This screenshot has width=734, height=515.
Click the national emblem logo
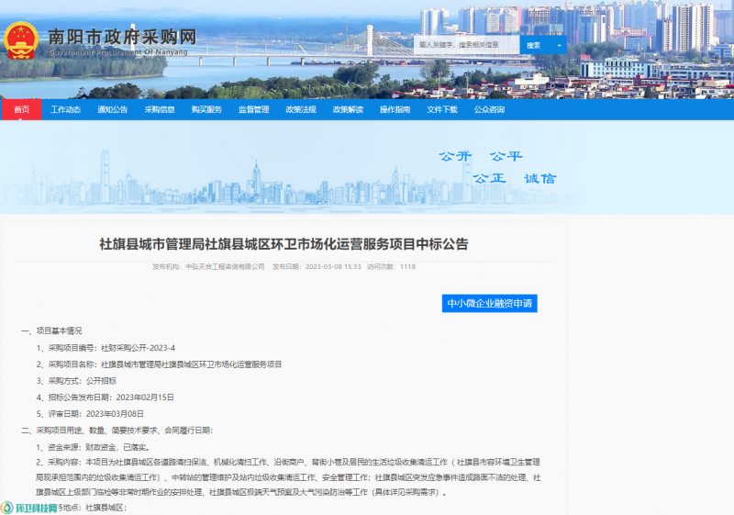[21, 41]
